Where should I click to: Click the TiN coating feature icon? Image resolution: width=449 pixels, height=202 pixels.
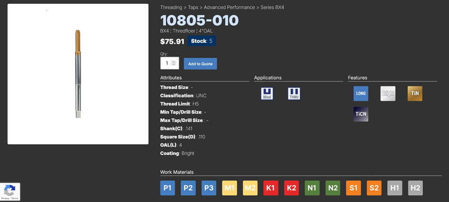pyautogui.click(x=415, y=94)
